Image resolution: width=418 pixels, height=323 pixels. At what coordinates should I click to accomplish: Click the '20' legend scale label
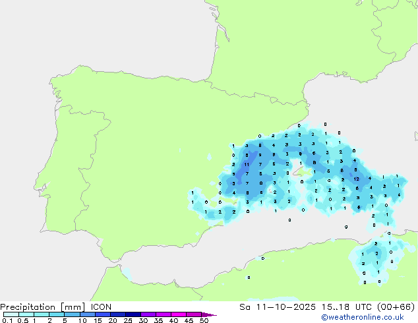pos(113,320)
